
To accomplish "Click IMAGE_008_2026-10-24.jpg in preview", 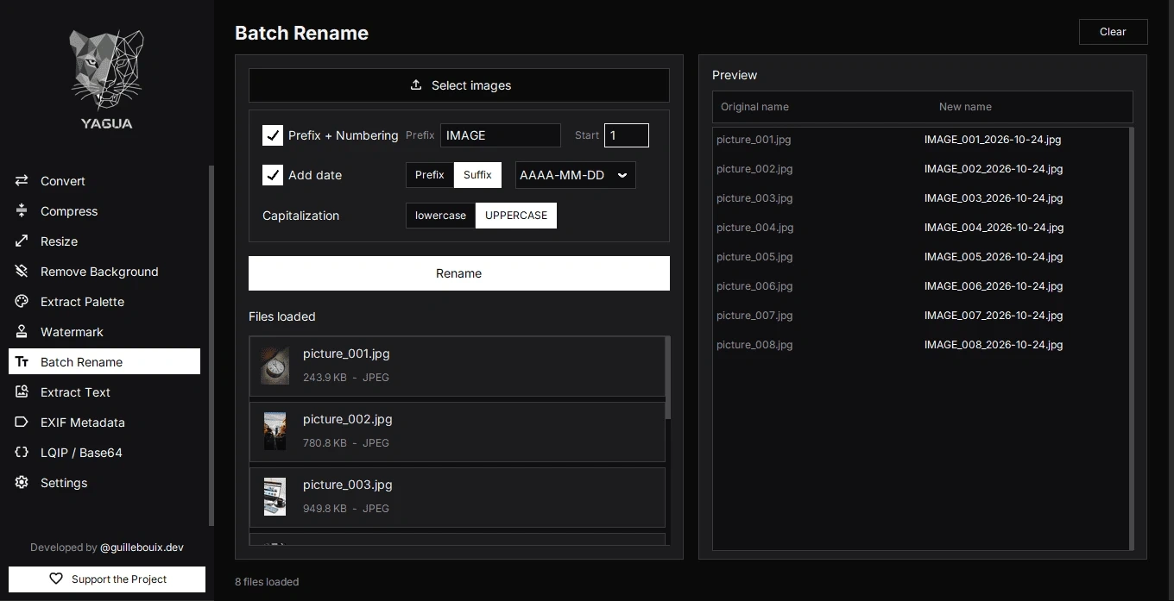I will click(994, 345).
